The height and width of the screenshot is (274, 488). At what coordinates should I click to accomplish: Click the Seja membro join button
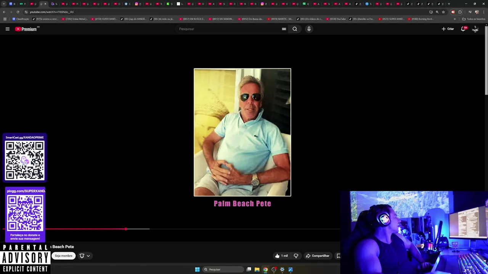tap(63, 256)
